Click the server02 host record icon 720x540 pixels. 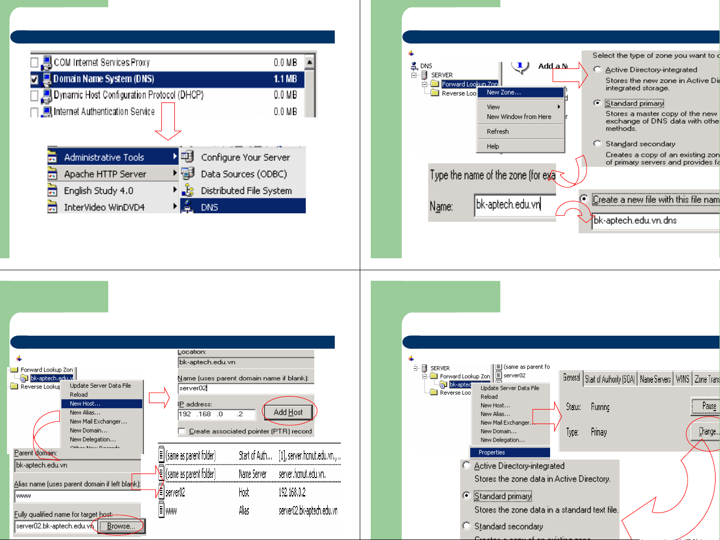coord(161,492)
